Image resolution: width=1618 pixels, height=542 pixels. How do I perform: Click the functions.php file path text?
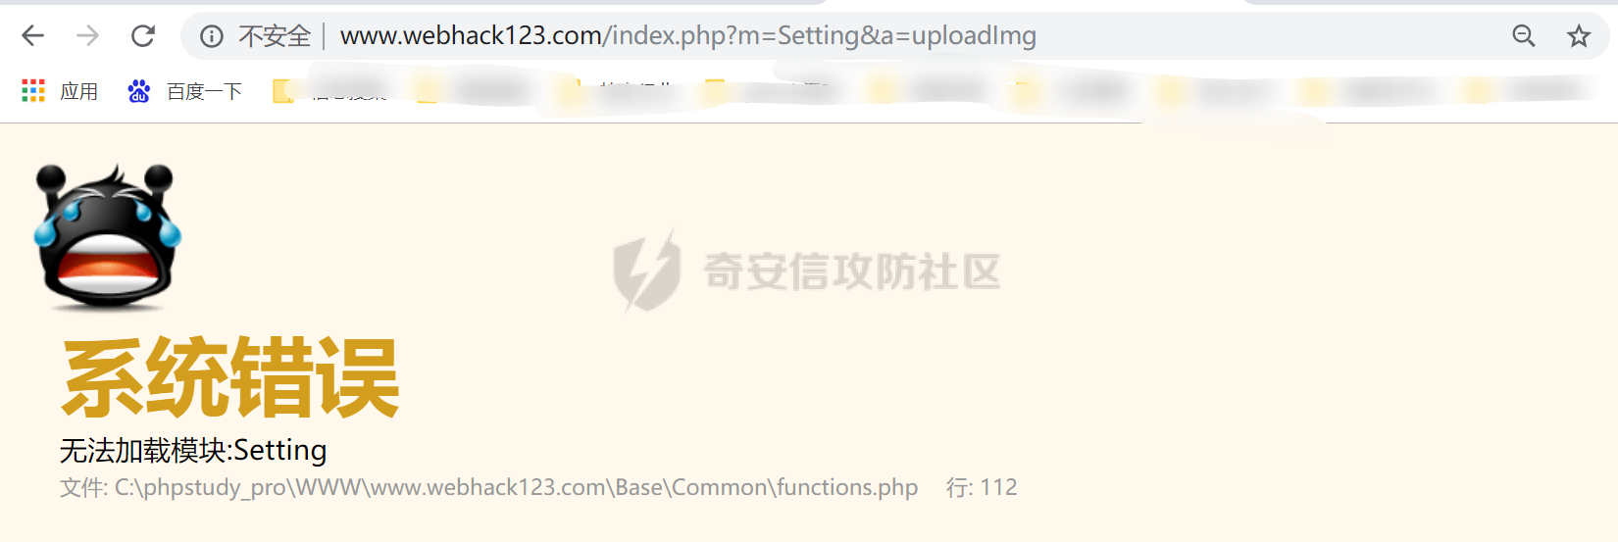[x=489, y=487]
